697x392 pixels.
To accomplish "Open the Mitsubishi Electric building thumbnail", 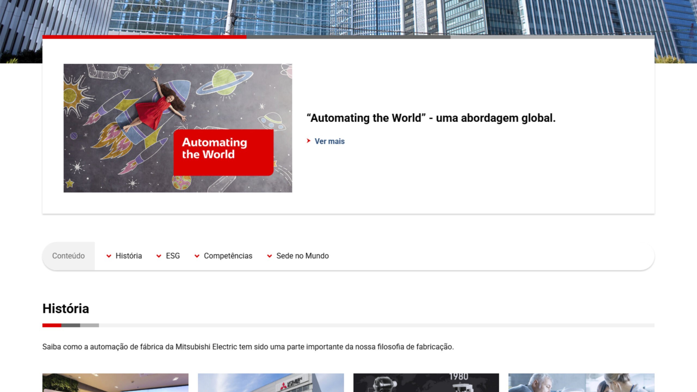I will [x=271, y=382].
